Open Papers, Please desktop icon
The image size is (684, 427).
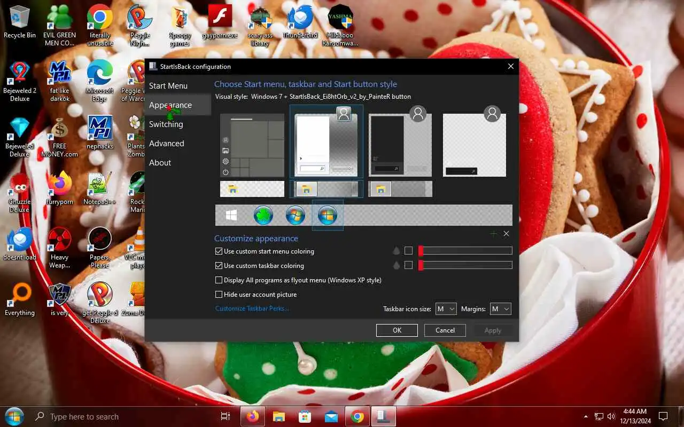[100, 248]
